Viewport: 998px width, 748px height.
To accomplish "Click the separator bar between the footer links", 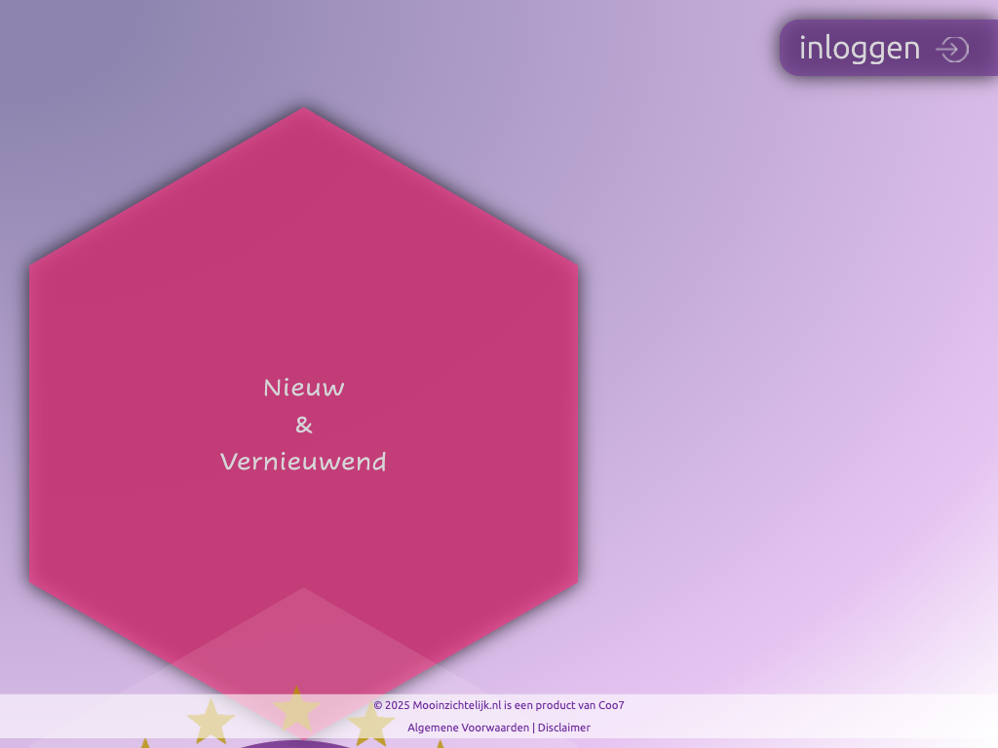I will click(x=534, y=728).
